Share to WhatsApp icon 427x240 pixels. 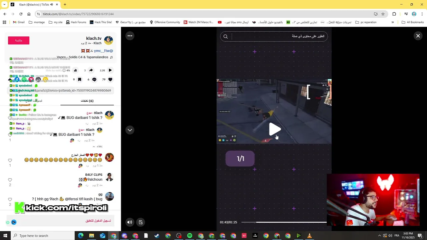point(24,80)
